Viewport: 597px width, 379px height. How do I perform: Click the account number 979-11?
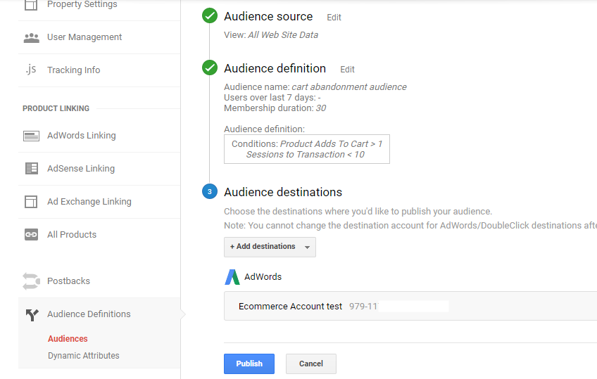tap(363, 307)
